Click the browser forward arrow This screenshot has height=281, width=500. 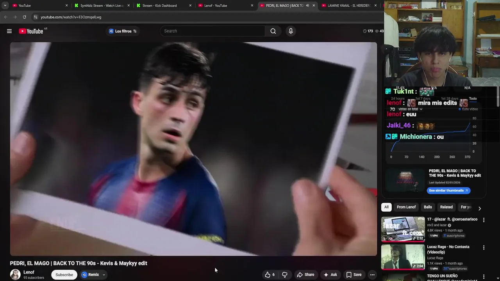click(x=15, y=17)
